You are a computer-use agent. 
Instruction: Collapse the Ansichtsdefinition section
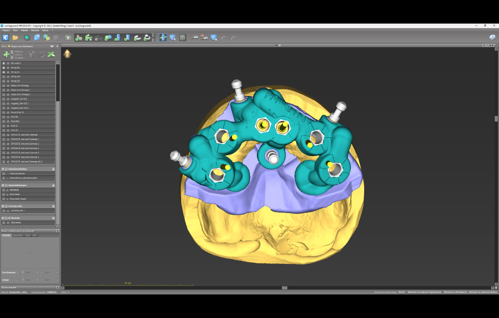(4, 169)
